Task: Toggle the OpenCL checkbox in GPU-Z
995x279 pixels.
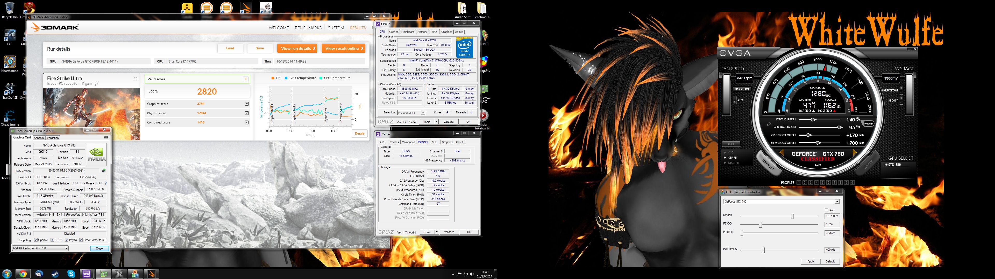Action: click(36, 240)
